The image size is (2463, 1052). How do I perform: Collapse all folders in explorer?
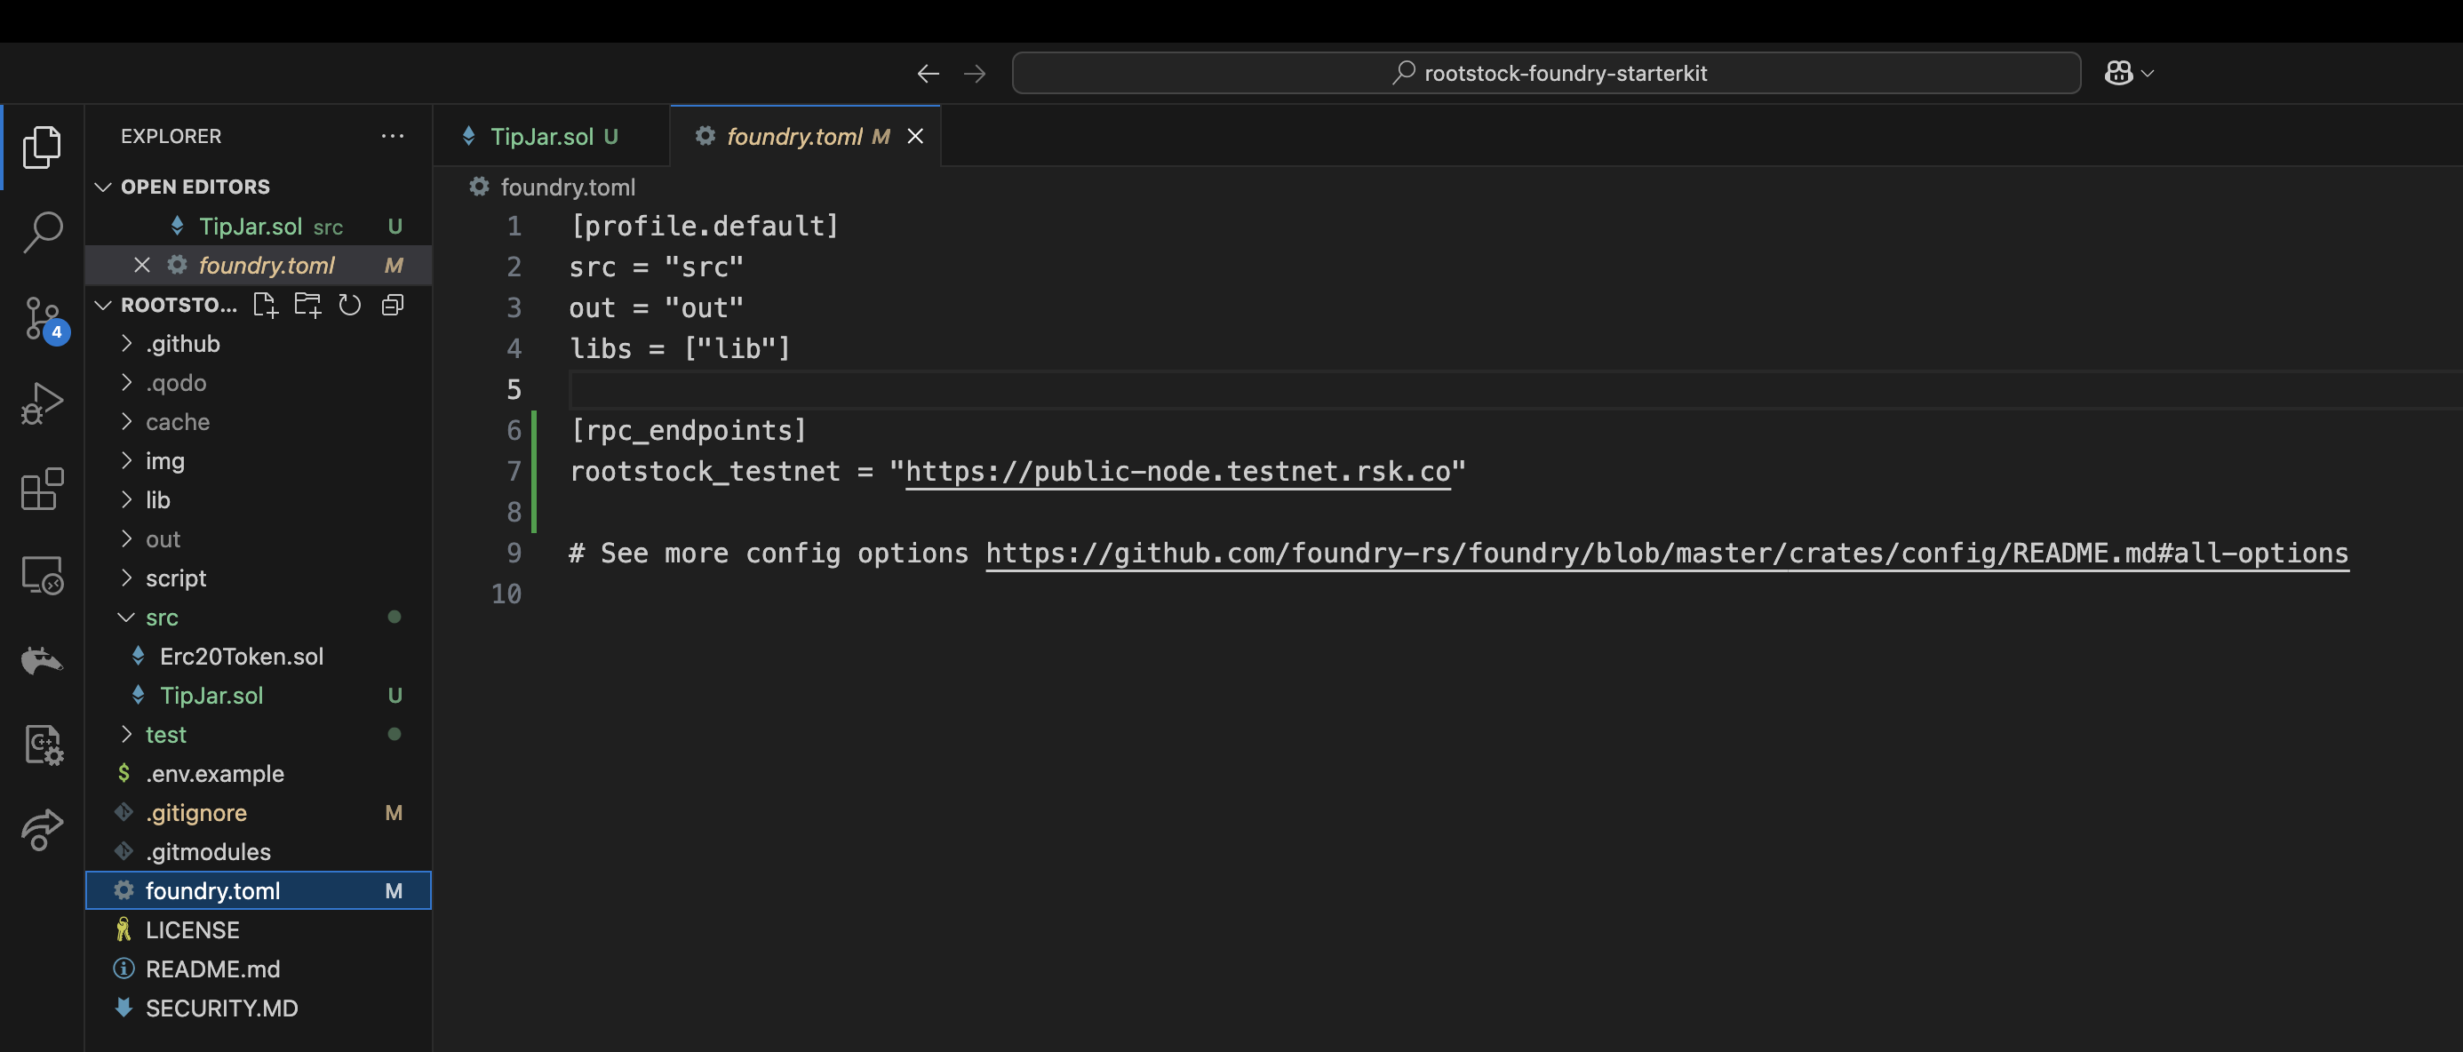pyautogui.click(x=393, y=305)
